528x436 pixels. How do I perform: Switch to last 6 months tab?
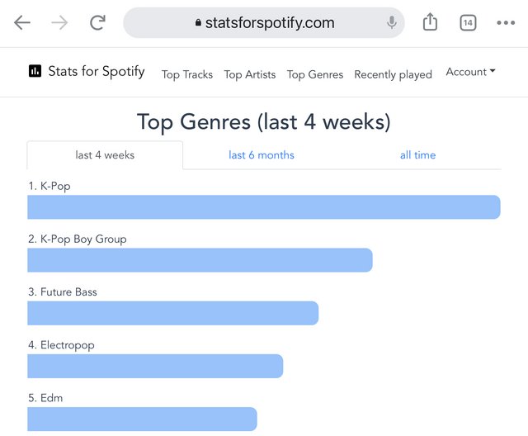pyautogui.click(x=262, y=155)
